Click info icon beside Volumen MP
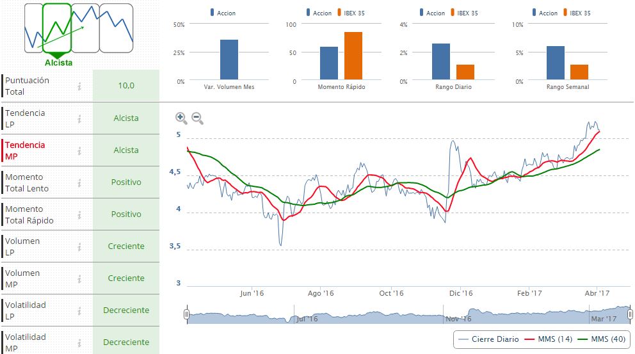Viewport: 635px width, 354px height. coord(79,278)
